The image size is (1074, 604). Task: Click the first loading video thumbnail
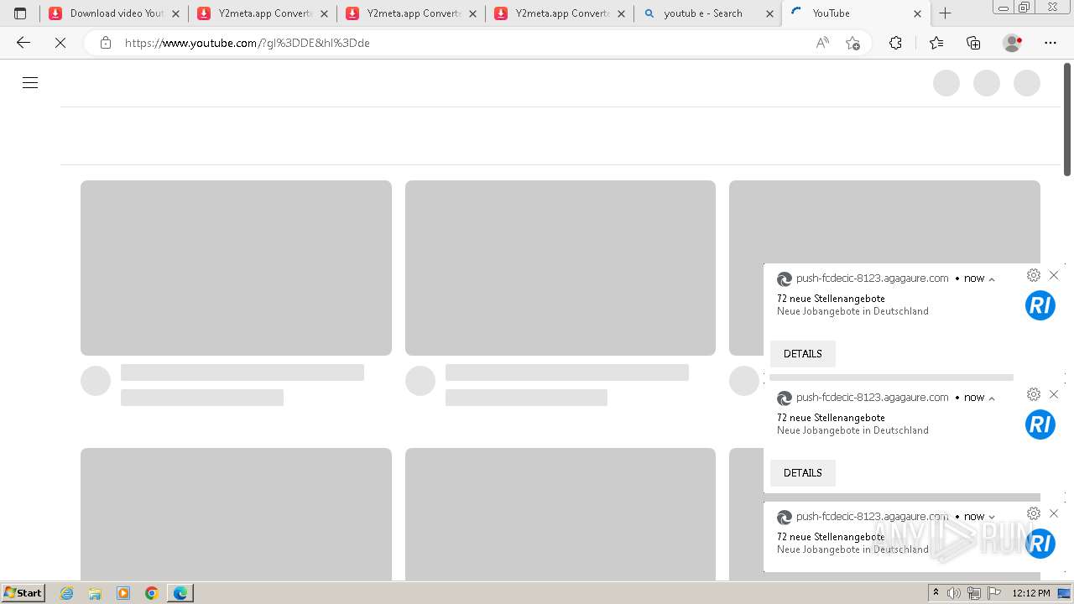[x=236, y=268]
